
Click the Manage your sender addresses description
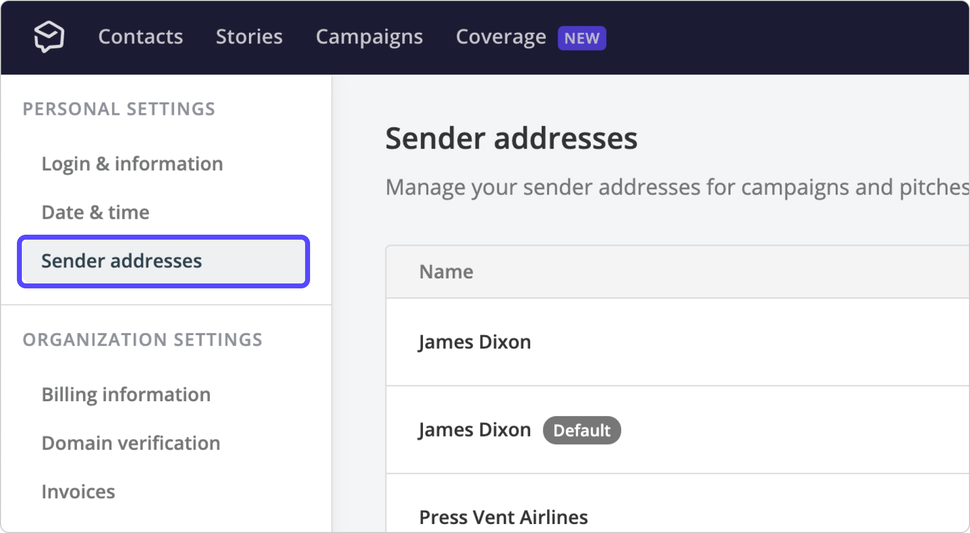click(x=677, y=187)
